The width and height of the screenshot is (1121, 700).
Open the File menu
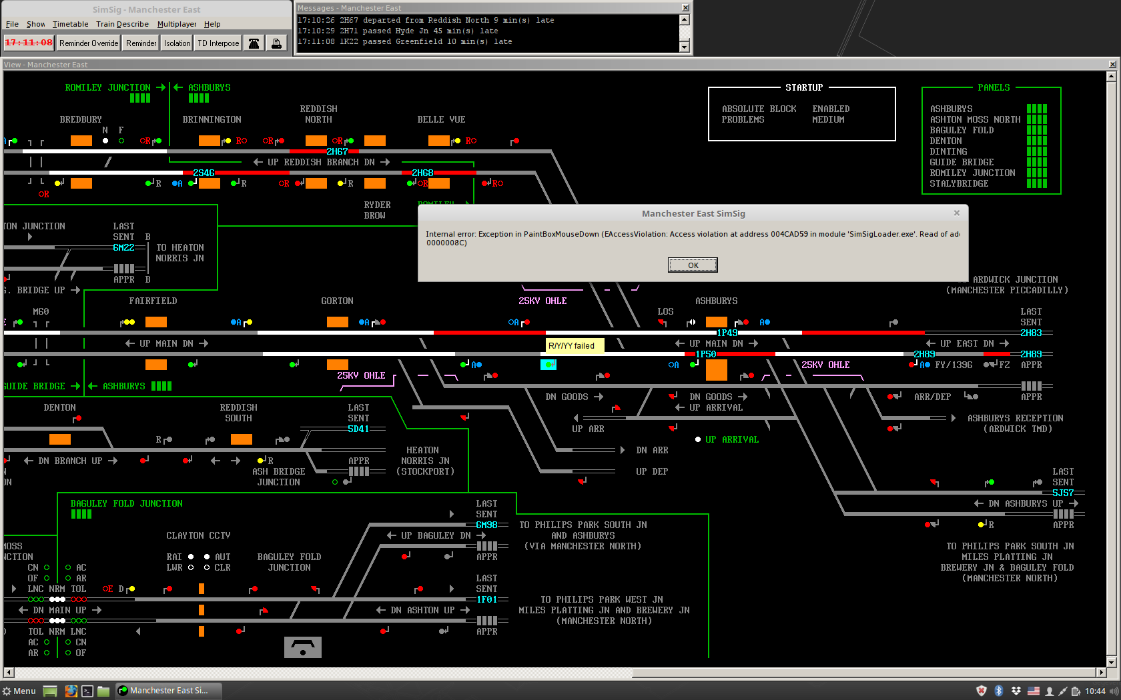tap(12, 24)
